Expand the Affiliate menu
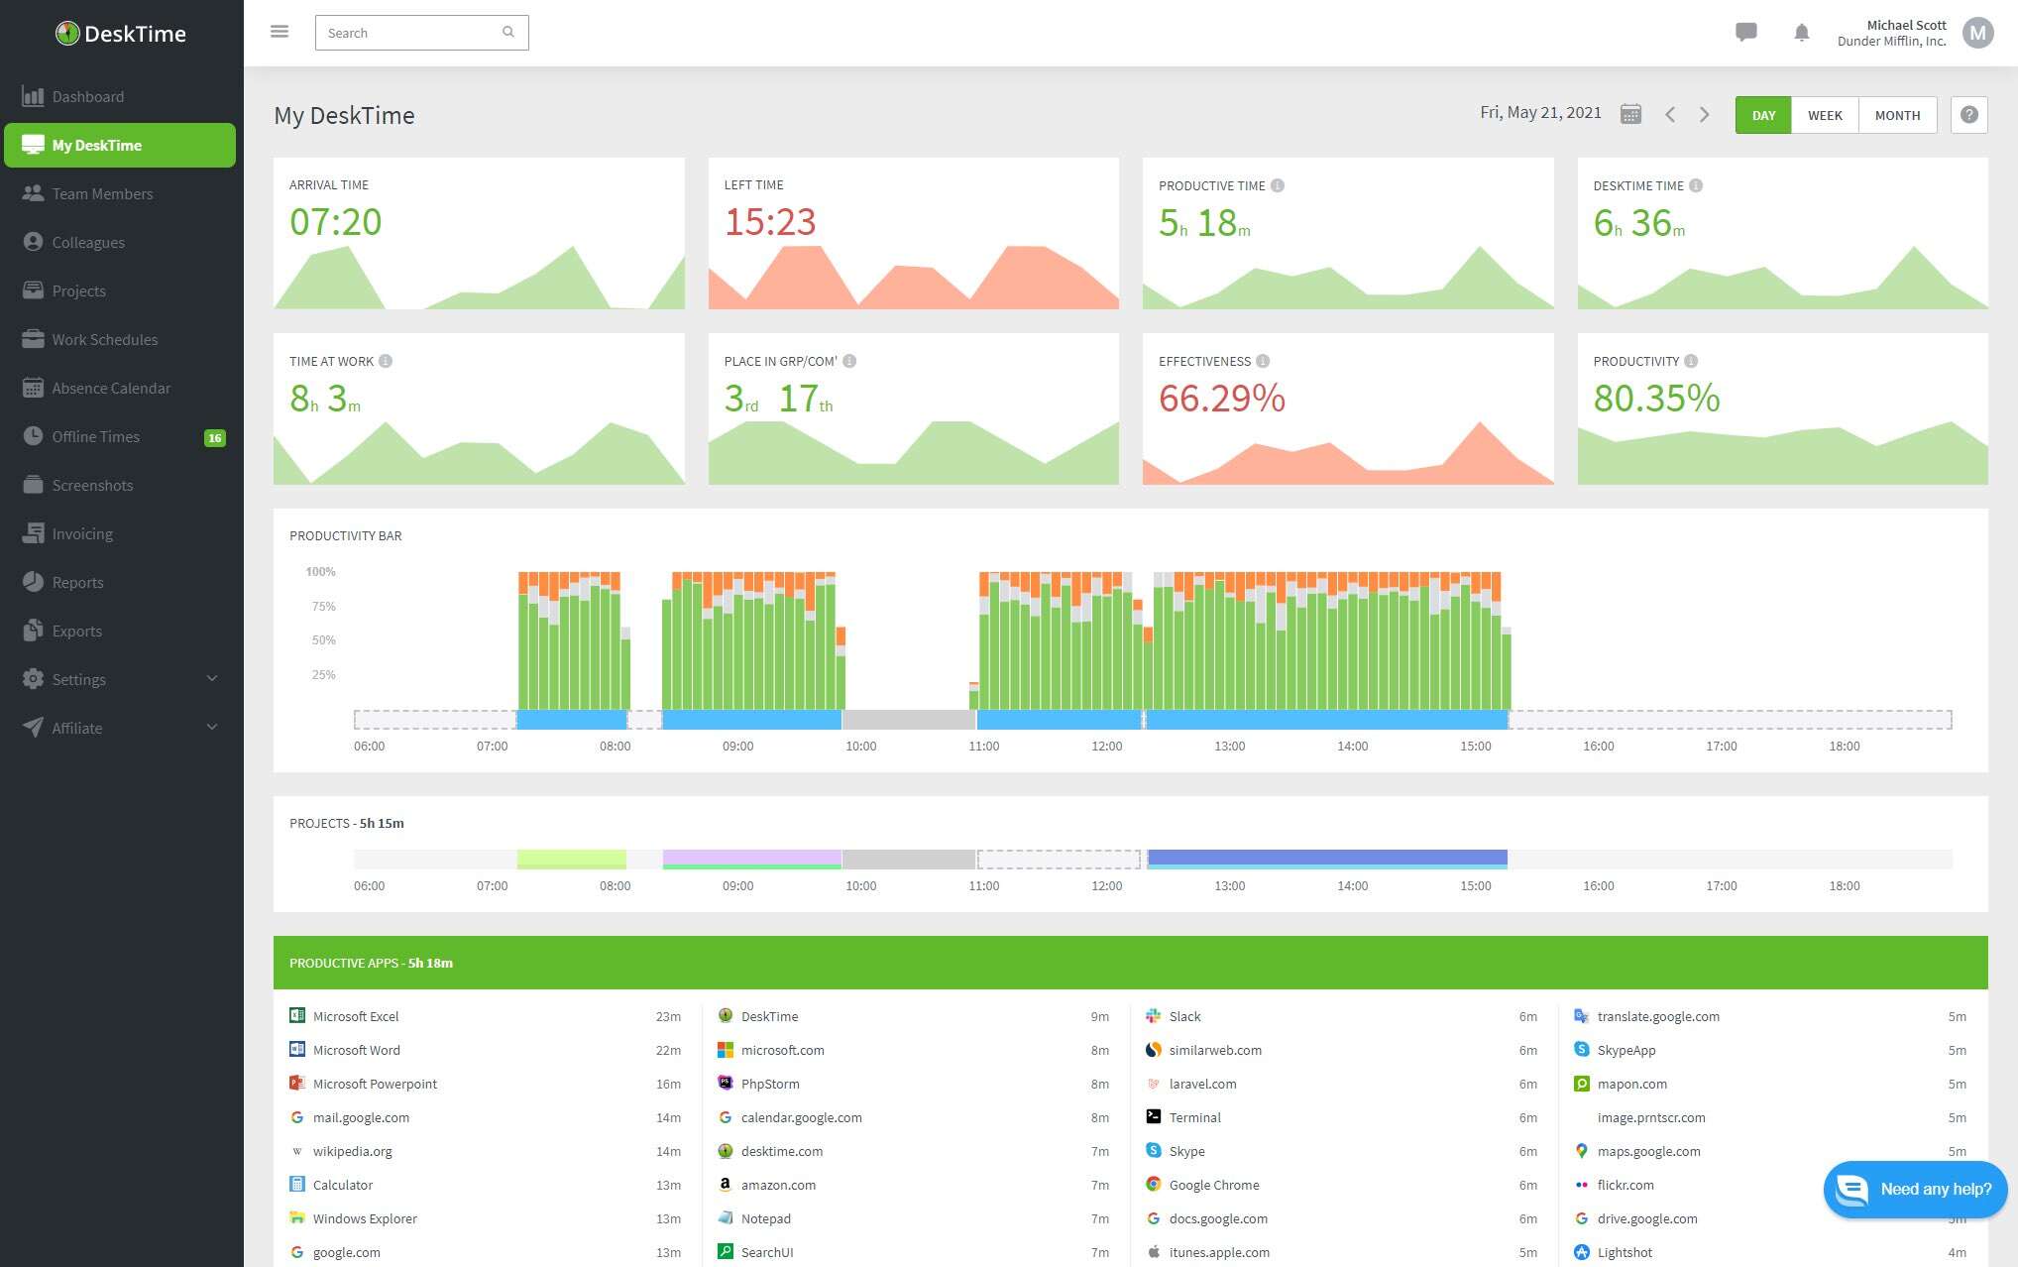2018x1267 pixels. tap(75, 728)
